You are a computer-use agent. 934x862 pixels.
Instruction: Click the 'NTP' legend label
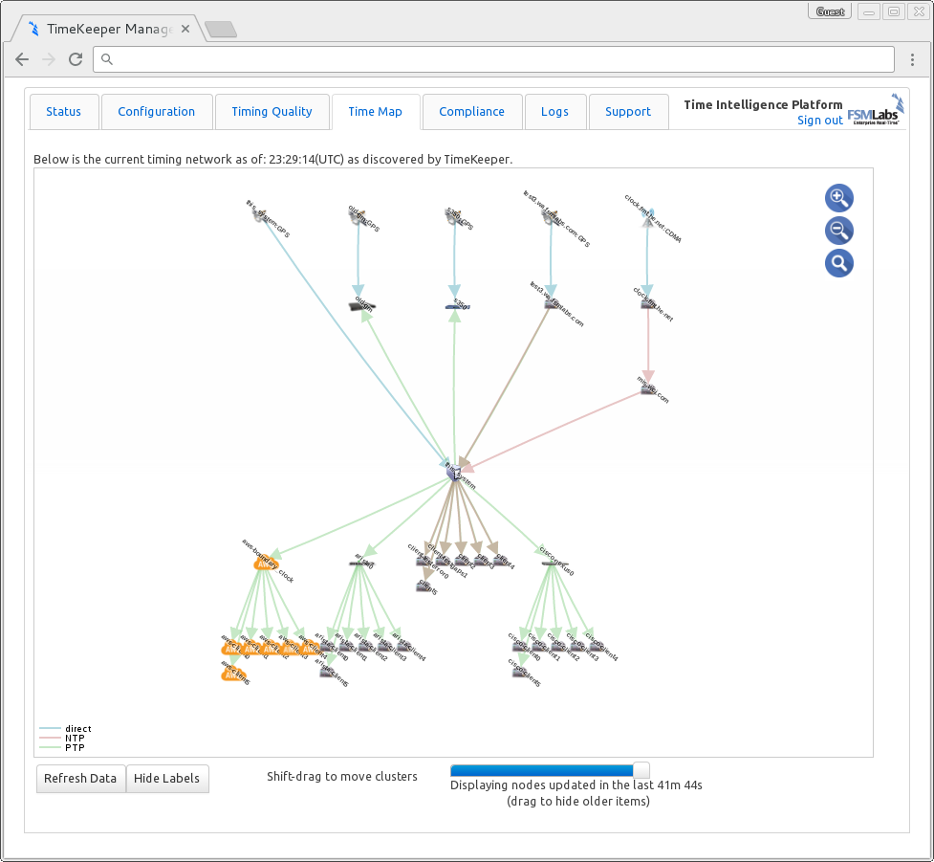tap(76, 738)
